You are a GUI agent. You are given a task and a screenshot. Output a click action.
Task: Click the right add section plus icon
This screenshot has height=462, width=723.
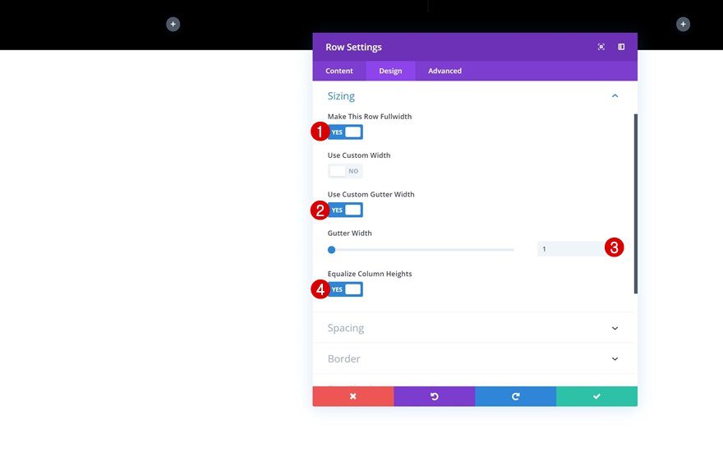click(683, 24)
